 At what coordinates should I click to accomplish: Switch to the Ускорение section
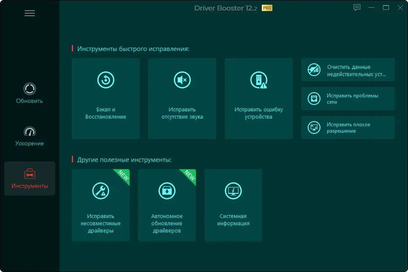point(29,136)
